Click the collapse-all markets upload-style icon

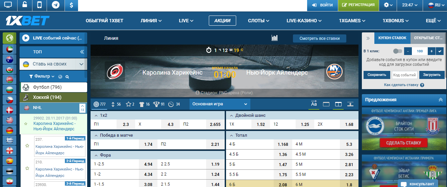pyautogui.click(x=350, y=104)
